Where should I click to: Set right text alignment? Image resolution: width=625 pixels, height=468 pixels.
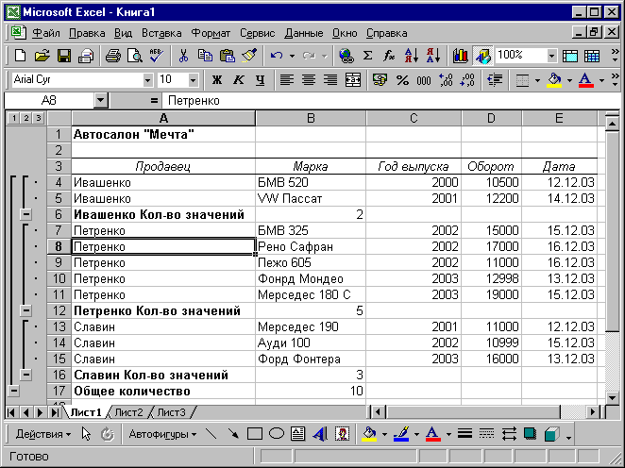coord(330,80)
